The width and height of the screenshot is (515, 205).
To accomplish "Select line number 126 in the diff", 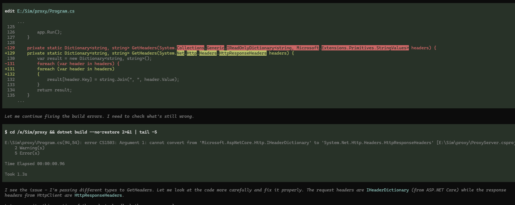I will click(x=11, y=32).
